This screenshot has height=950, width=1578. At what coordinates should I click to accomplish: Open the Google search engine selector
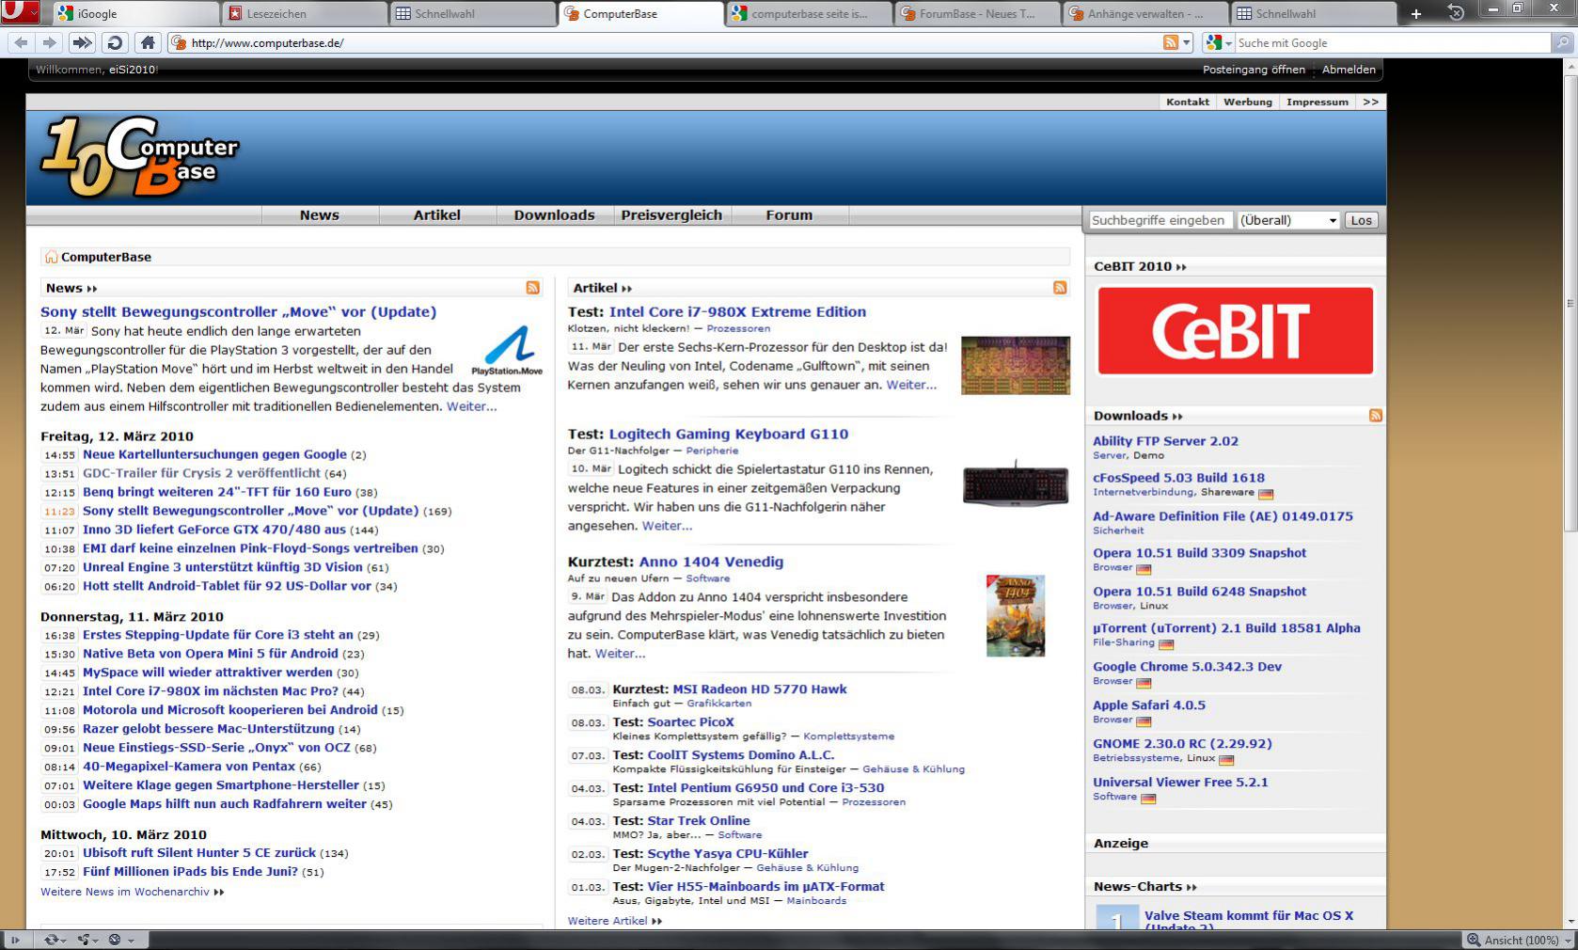(x=1219, y=42)
